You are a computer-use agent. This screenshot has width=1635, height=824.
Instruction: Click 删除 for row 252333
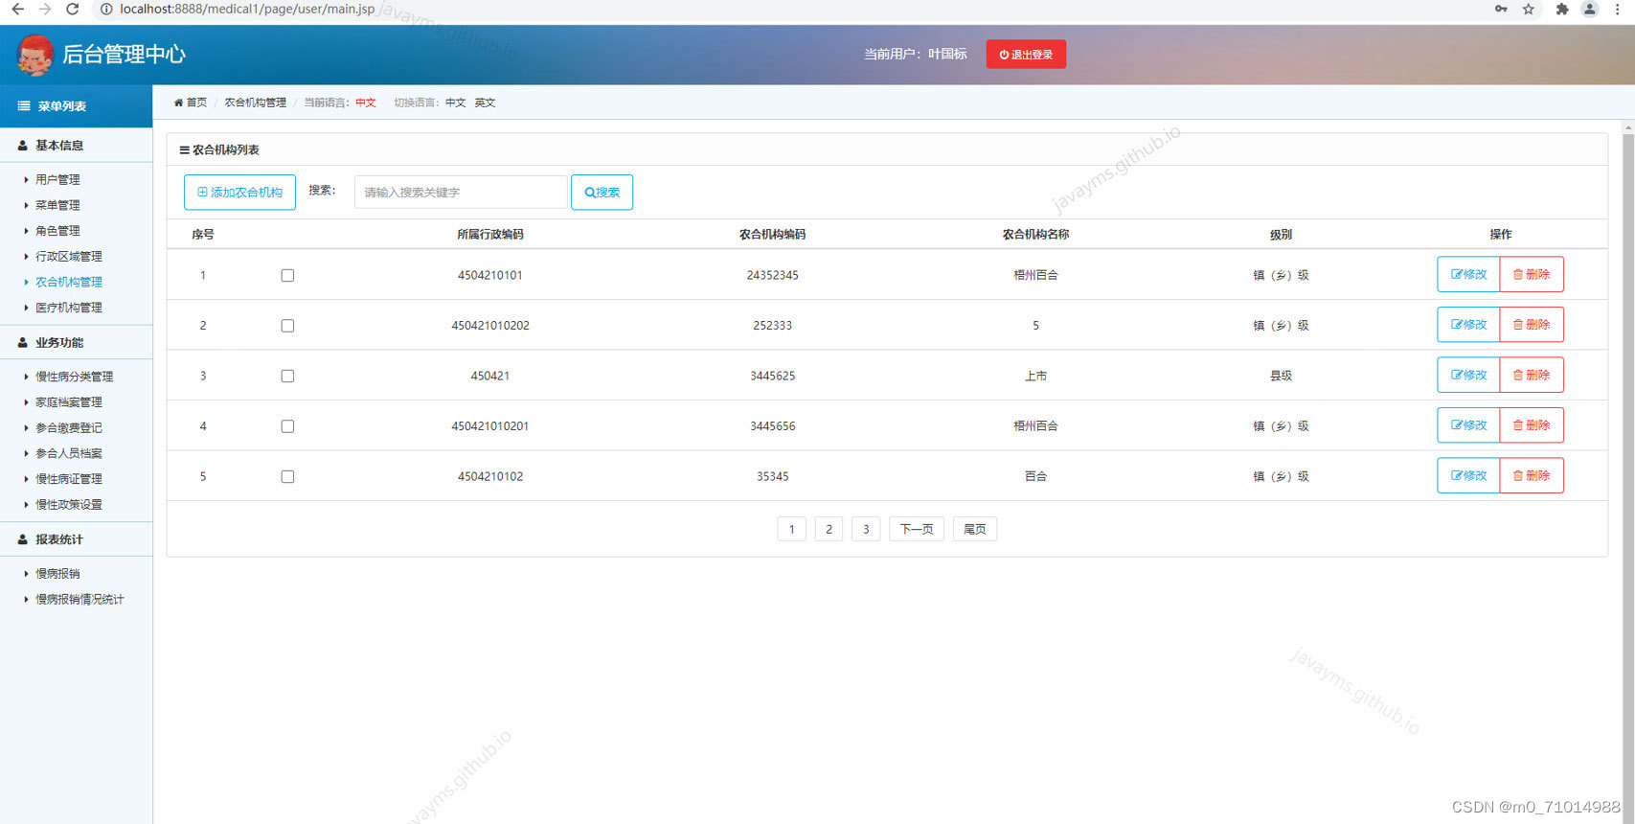(1532, 325)
